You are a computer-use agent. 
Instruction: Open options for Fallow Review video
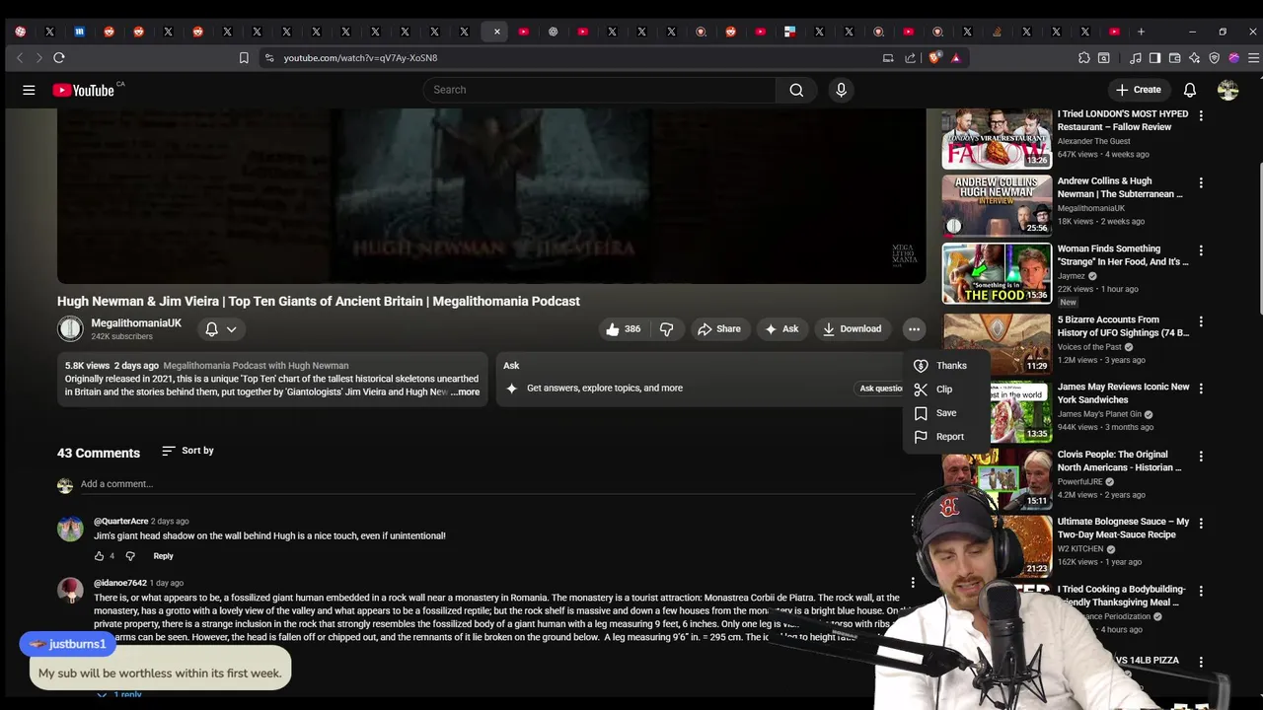point(1201,116)
